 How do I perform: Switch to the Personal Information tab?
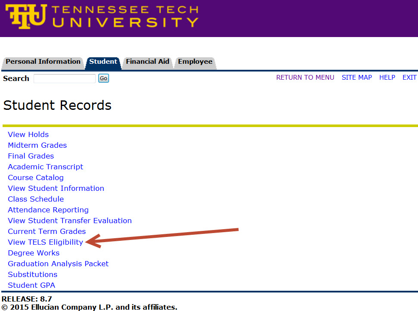(43, 62)
